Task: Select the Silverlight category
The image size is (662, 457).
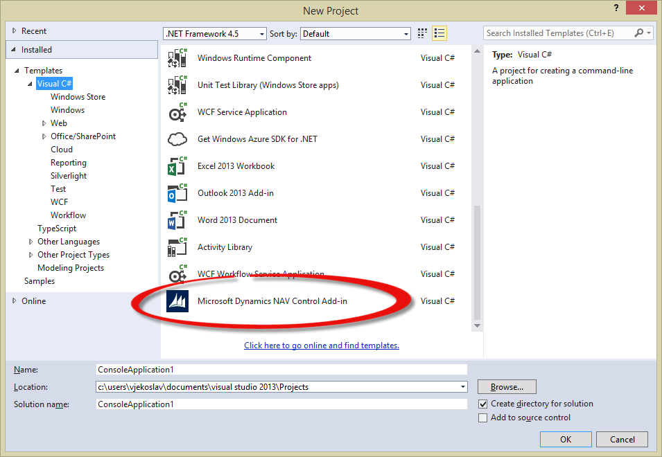Action: tap(69, 175)
